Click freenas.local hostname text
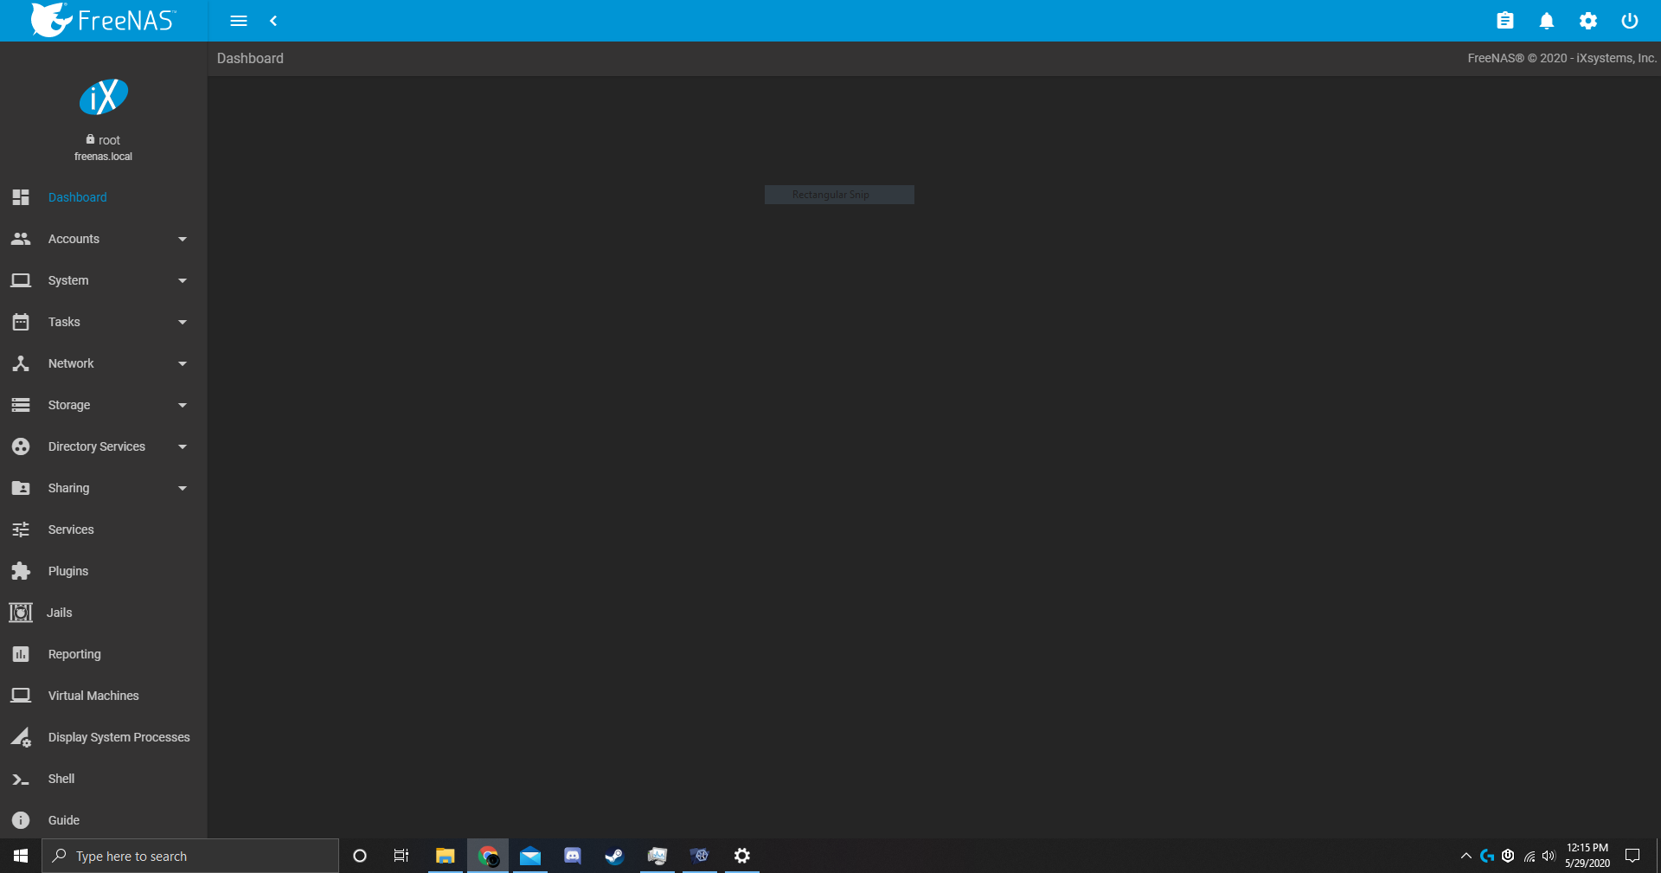This screenshot has height=873, width=1661. coord(103,157)
